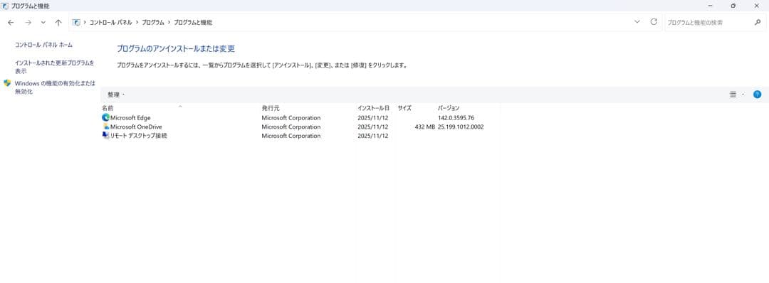769x283 pixels.
Task: Select プログラムと機能 breadcrumb segment
Action: [193, 23]
